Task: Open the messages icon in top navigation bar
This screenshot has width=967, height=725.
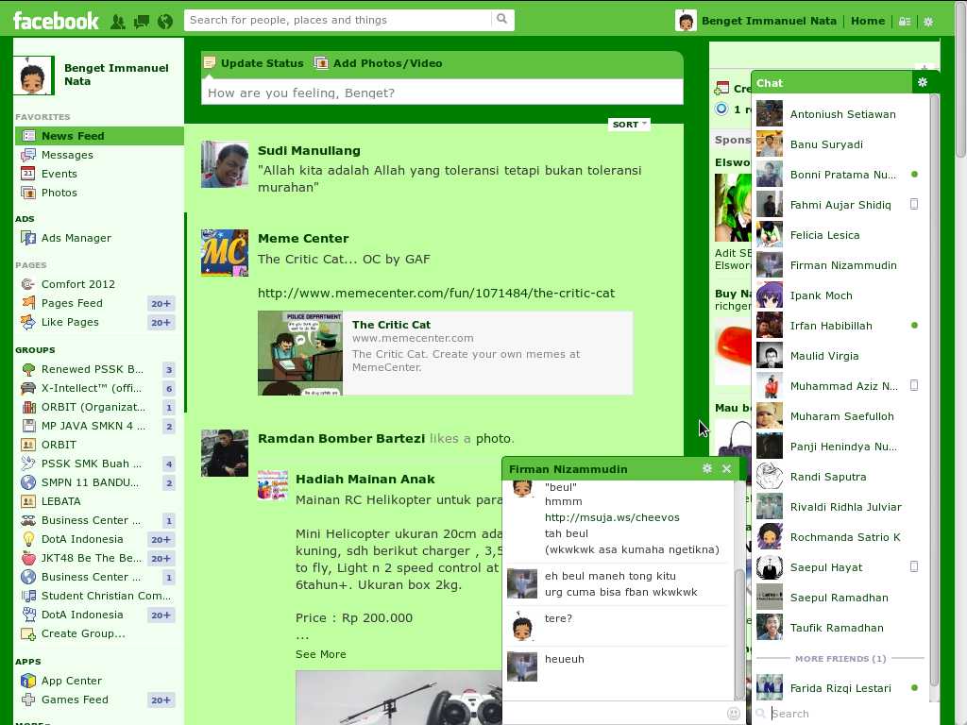Action: pos(142,20)
